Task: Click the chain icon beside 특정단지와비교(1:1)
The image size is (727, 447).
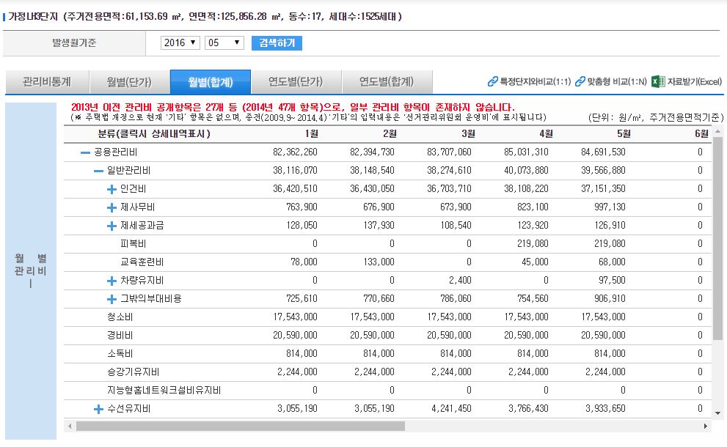Action: click(x=492, y=81)
